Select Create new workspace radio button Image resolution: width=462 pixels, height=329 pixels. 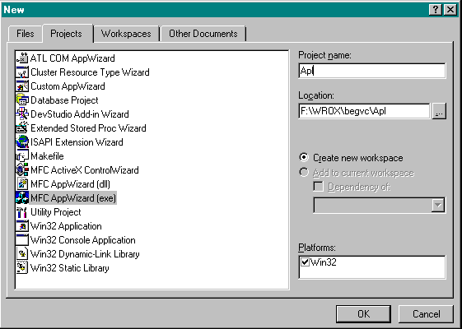click(304, 157)
